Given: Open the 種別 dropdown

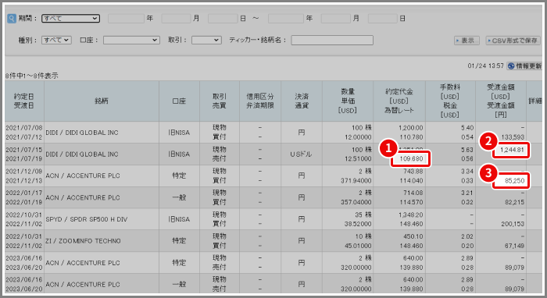Looking at the screenshot, I should (x=56, y=40).
